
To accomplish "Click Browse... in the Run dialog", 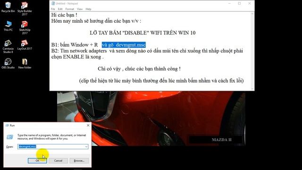I will 79,161.
